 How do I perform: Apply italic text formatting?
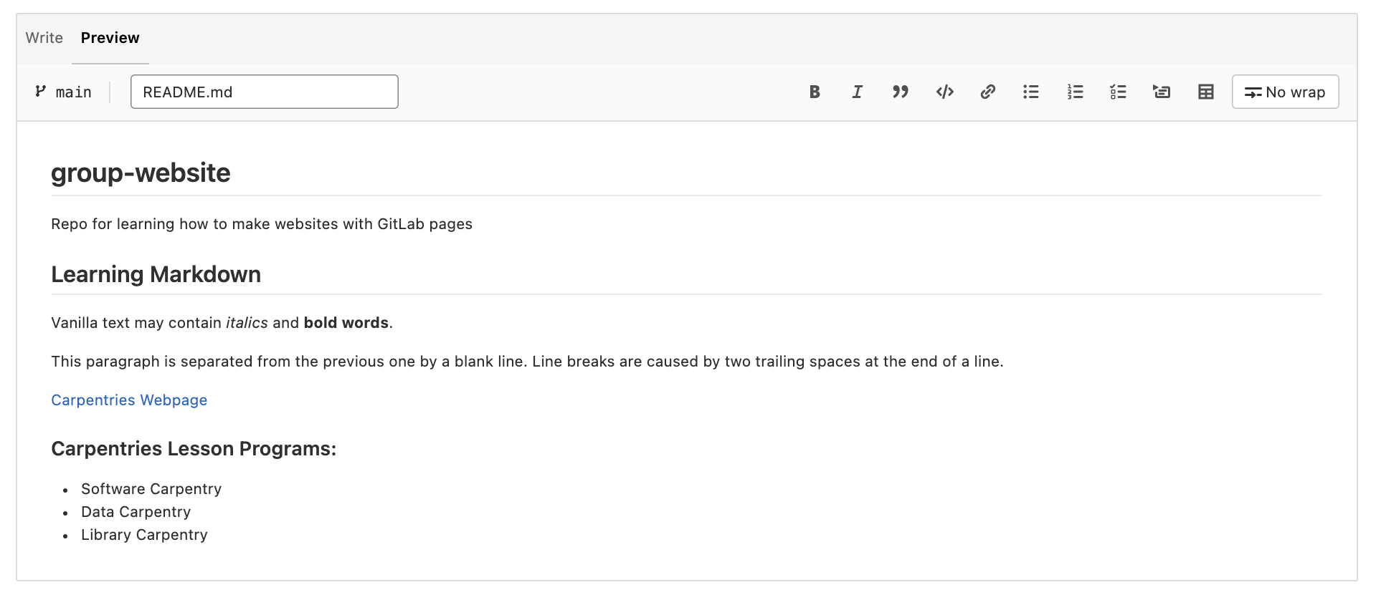[857, 92]
